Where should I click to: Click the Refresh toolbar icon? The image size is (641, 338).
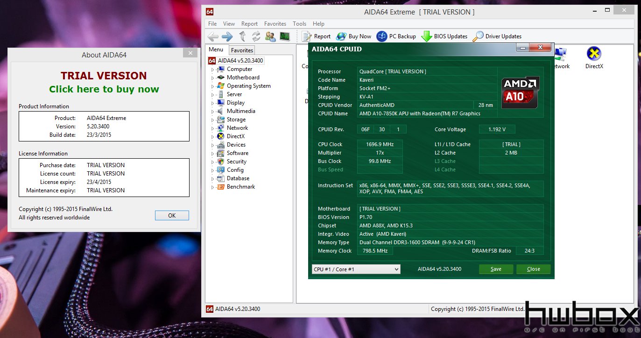(x=256, y=36)
